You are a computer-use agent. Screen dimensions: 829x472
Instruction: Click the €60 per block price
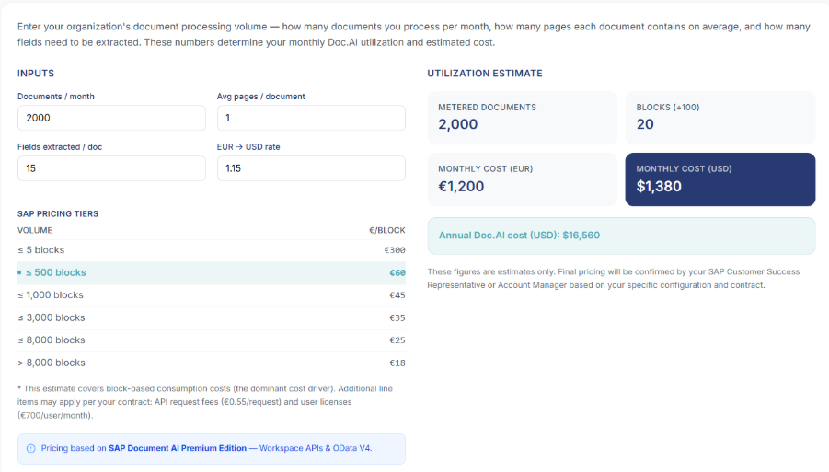click(397, 272)
